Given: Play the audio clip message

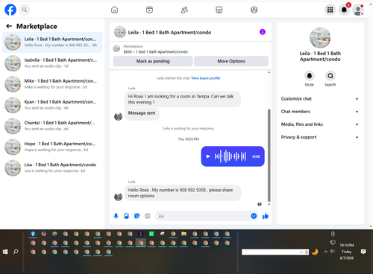Looking at the screenshot, I should coord(208,156).
